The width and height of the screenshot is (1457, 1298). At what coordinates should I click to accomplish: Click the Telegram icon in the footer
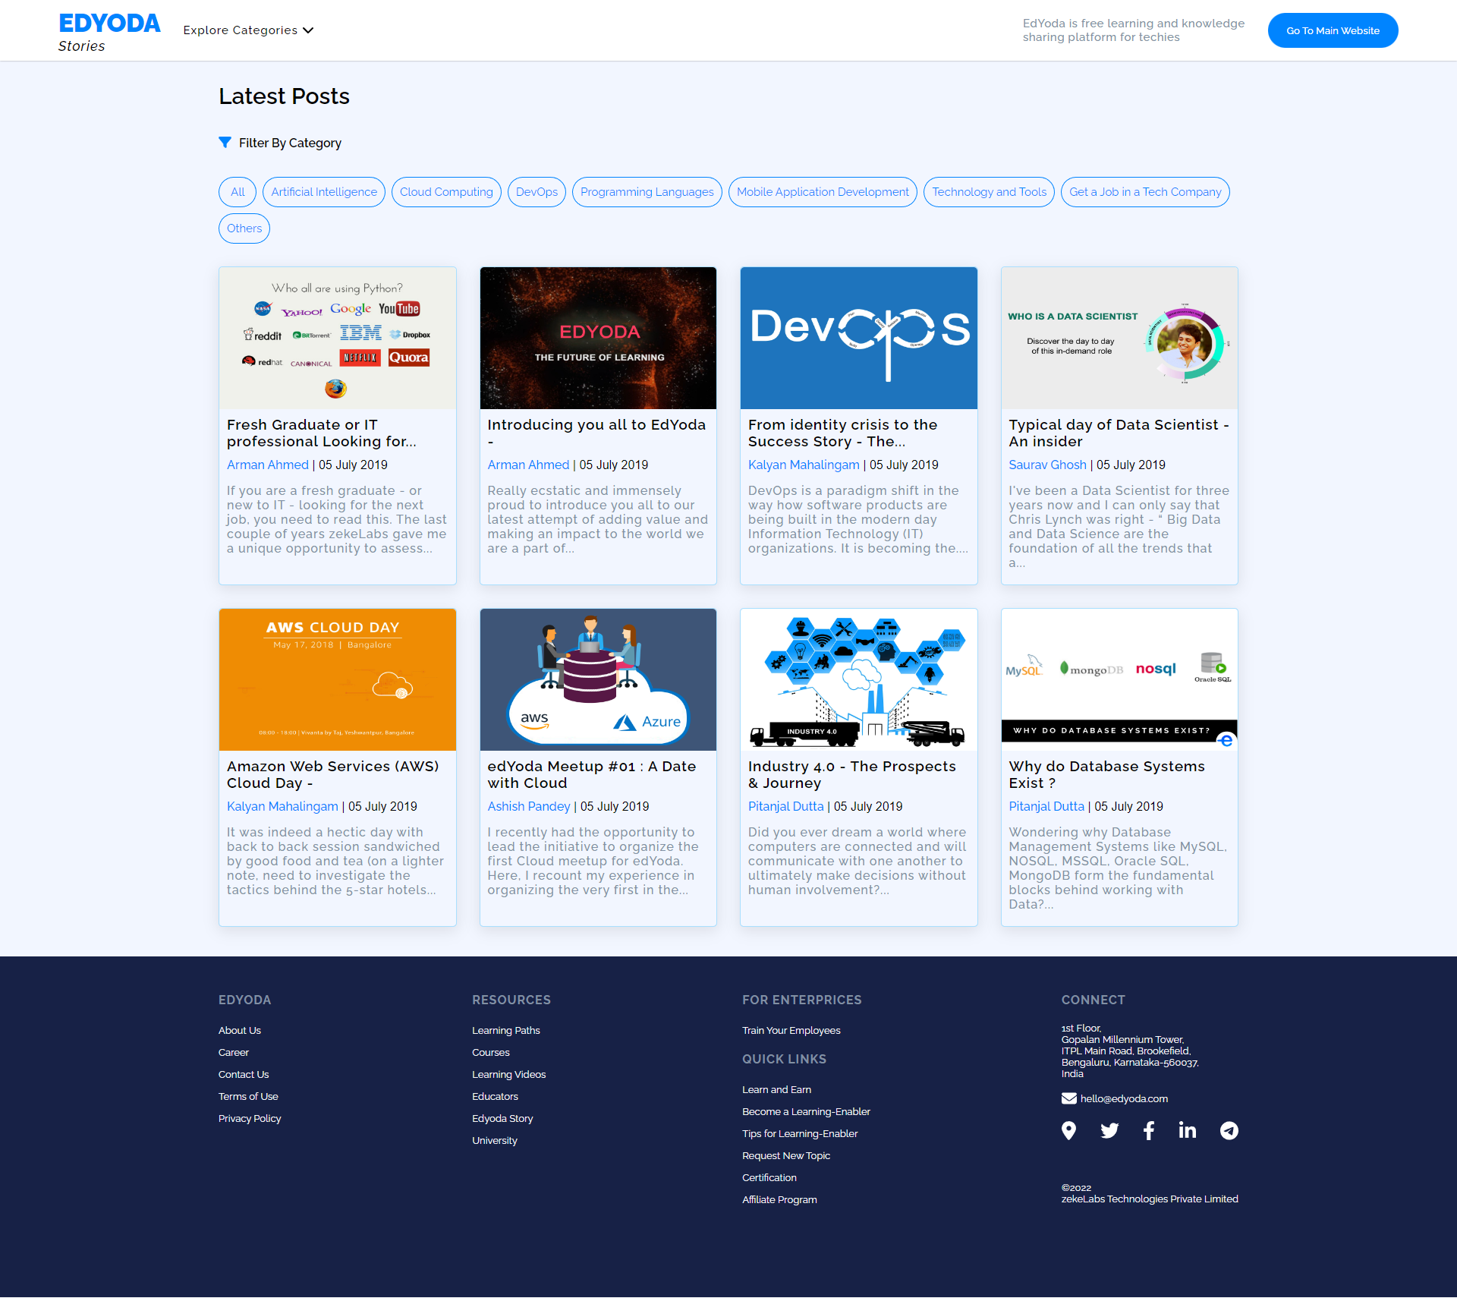pos(1229,1130)
